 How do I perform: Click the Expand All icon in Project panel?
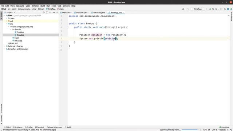[47, 12]
